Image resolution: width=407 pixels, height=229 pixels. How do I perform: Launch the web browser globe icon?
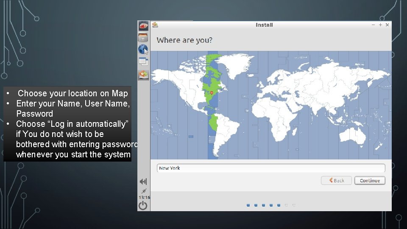(x=143, y=49)
